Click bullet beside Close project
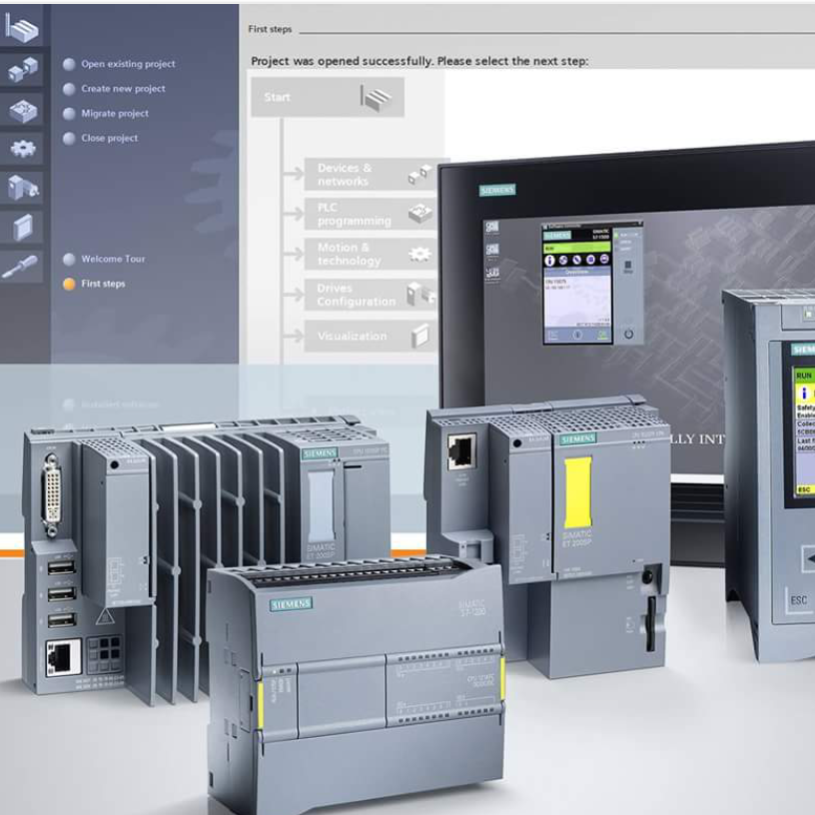The height and width of the screenshot is (815, 815). (69, 138)
